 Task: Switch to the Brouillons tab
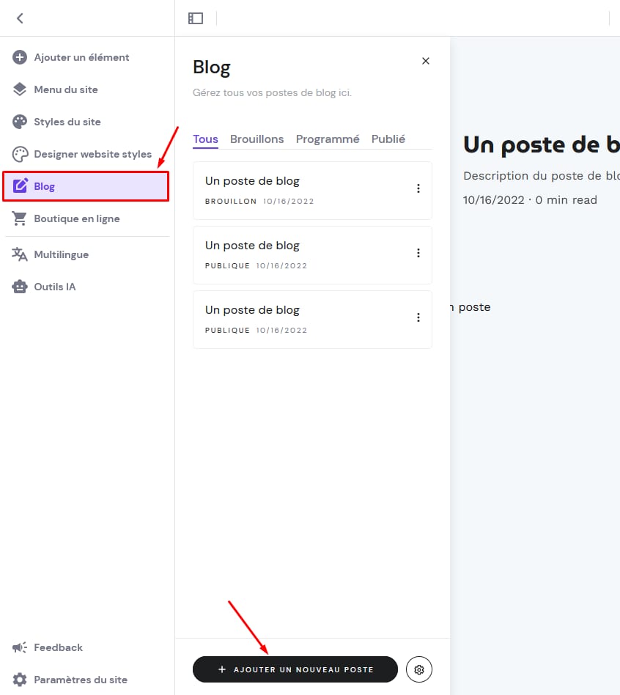(257, 139)
